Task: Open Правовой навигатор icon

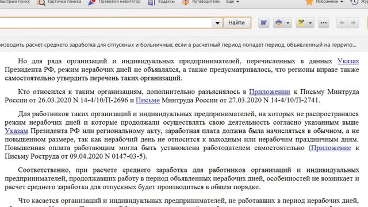Action: point(91,2)
